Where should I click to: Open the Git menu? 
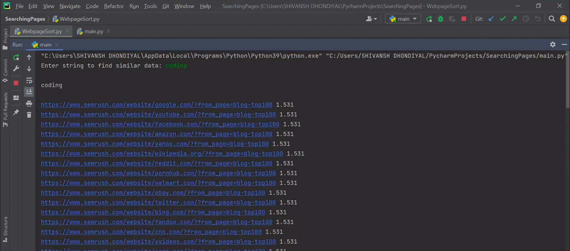coord(166,6)
